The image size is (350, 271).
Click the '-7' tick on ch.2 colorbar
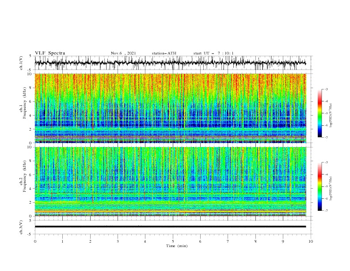click(326, 210)
